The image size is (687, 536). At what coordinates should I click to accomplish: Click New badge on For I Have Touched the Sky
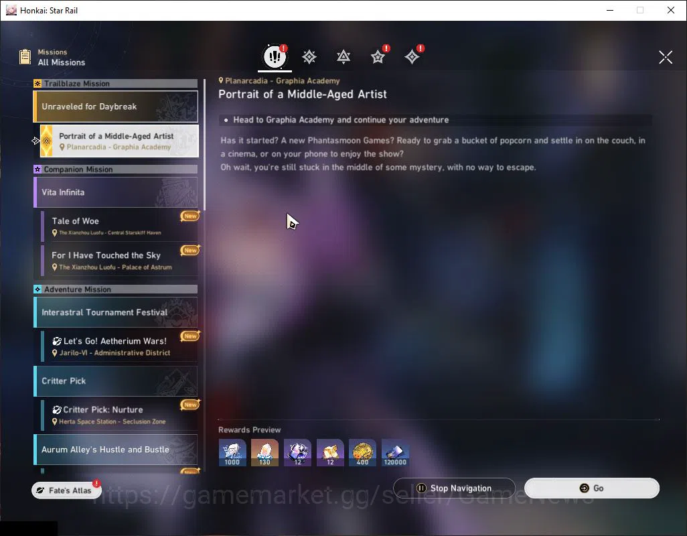tap(190, 250)
